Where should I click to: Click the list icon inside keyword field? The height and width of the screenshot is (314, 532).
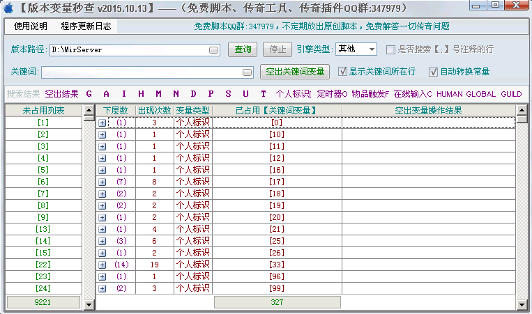[248, 72]
